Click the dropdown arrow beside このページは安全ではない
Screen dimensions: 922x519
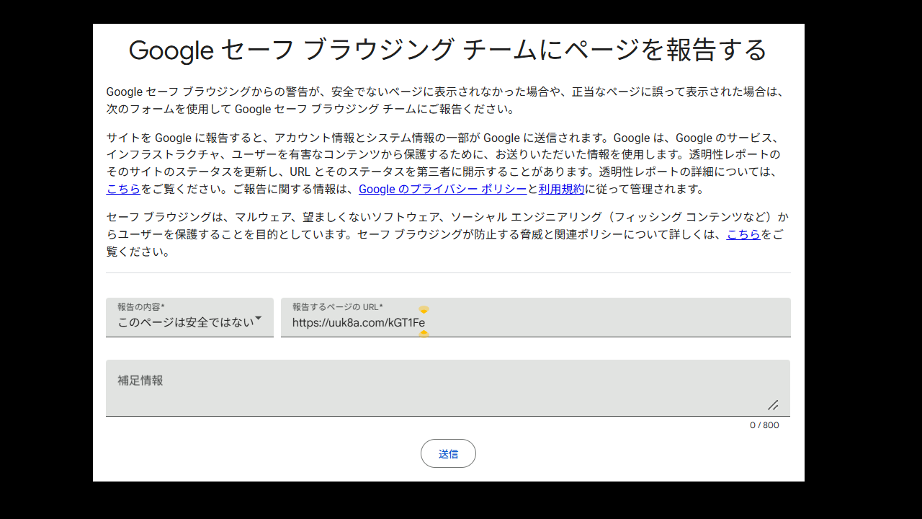coord(259,318)
